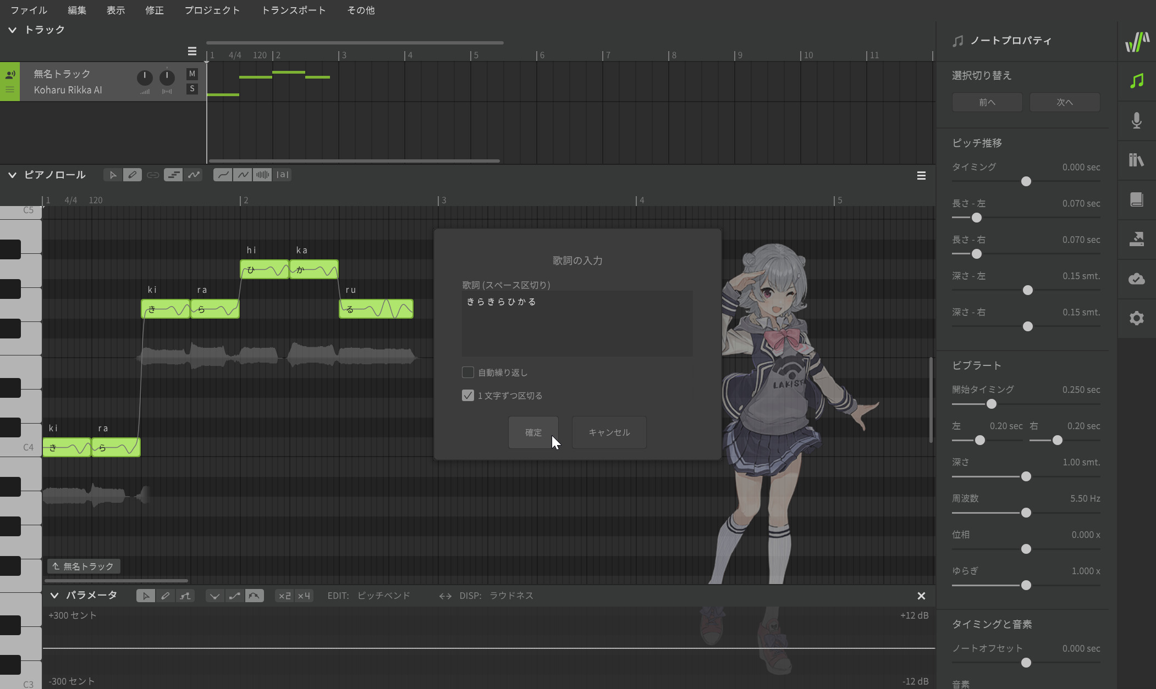Click 次へ to select next note

click(1065, 102)
